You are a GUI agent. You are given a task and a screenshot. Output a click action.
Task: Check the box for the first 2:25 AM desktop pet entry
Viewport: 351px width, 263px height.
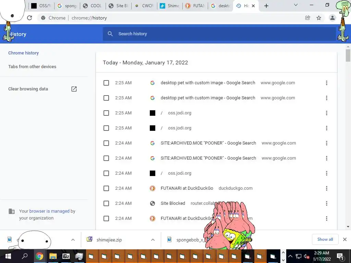(106, 83)
